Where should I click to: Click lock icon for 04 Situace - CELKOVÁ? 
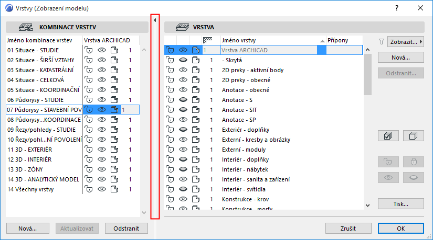pos(88,80)
